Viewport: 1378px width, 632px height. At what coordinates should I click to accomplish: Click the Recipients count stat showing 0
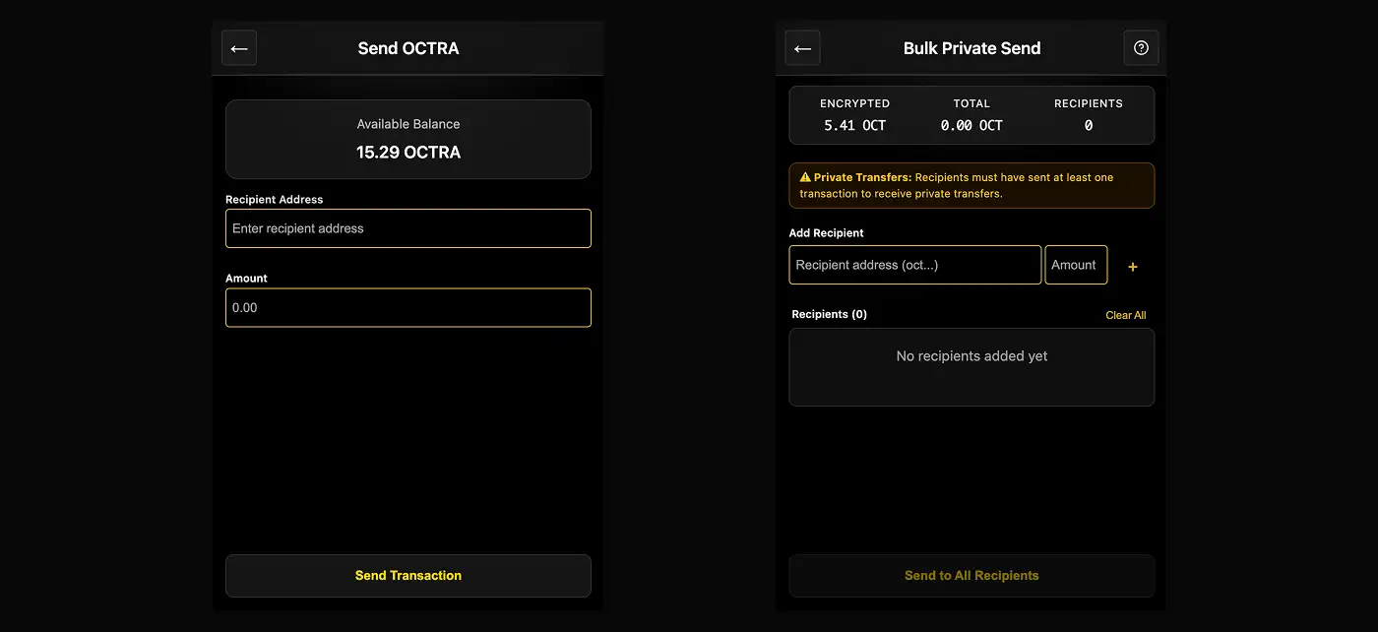pyautogui.click(x=1088, y=115)
